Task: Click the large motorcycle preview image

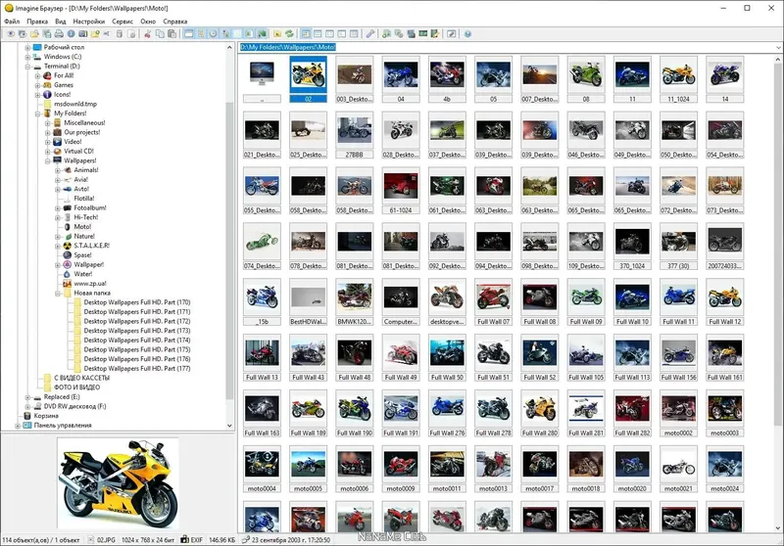Action: click(x=118, y=483)
